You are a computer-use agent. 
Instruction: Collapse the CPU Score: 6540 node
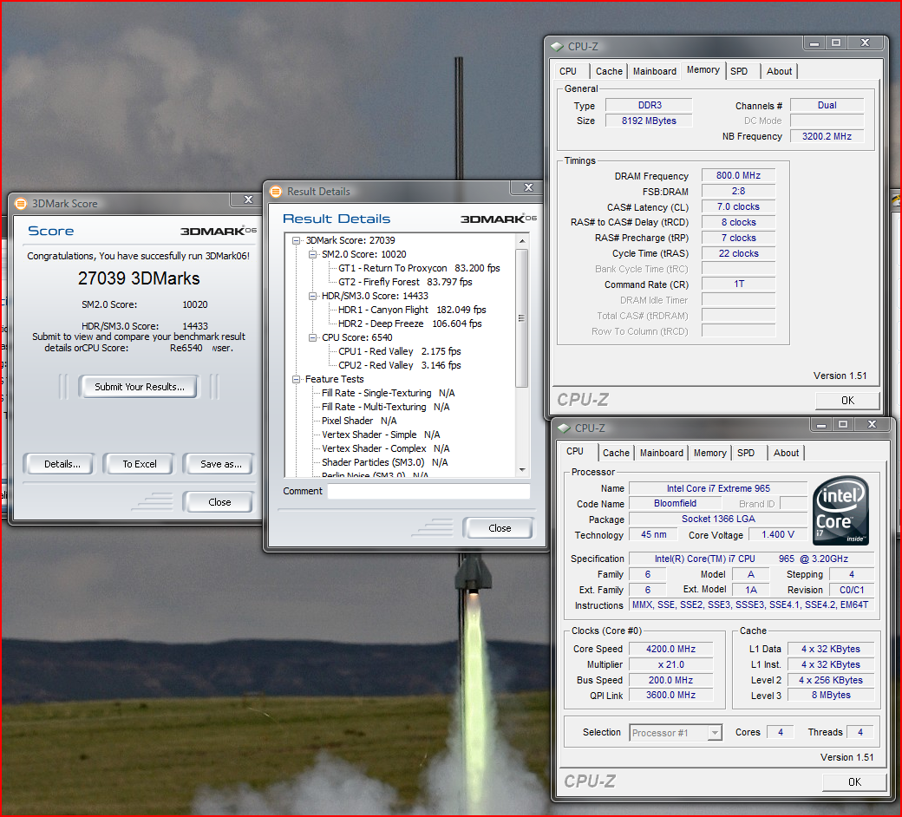pyautogui.click(x=312, y=337)
